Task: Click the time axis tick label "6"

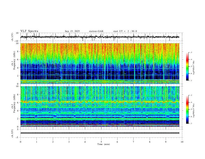Action: pyautogui.click(x=118, y=142)
